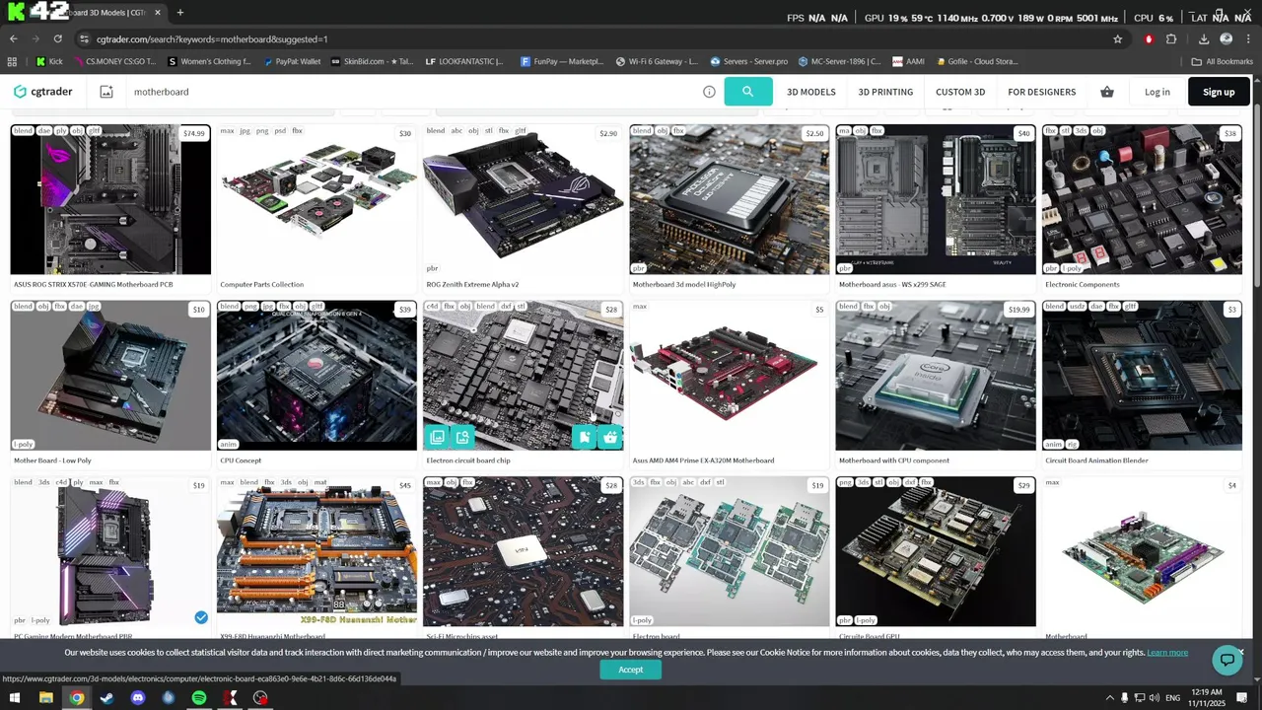Screen dimensions: 1262x710
Task: Open the SkinBid.com bookmark
Action: coord(372,61)
